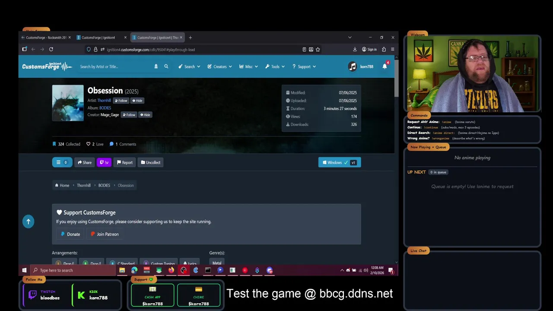Expand the Creators dropdown menu
This screenshot has width=553, height=311.
tap(219, 67)
